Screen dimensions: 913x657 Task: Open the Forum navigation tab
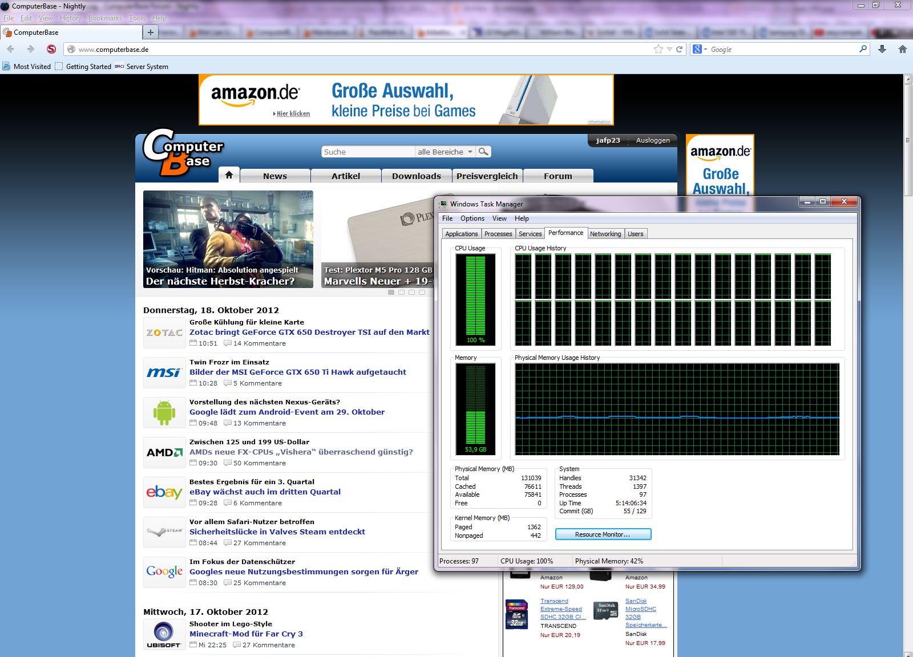tap(558, 176)
